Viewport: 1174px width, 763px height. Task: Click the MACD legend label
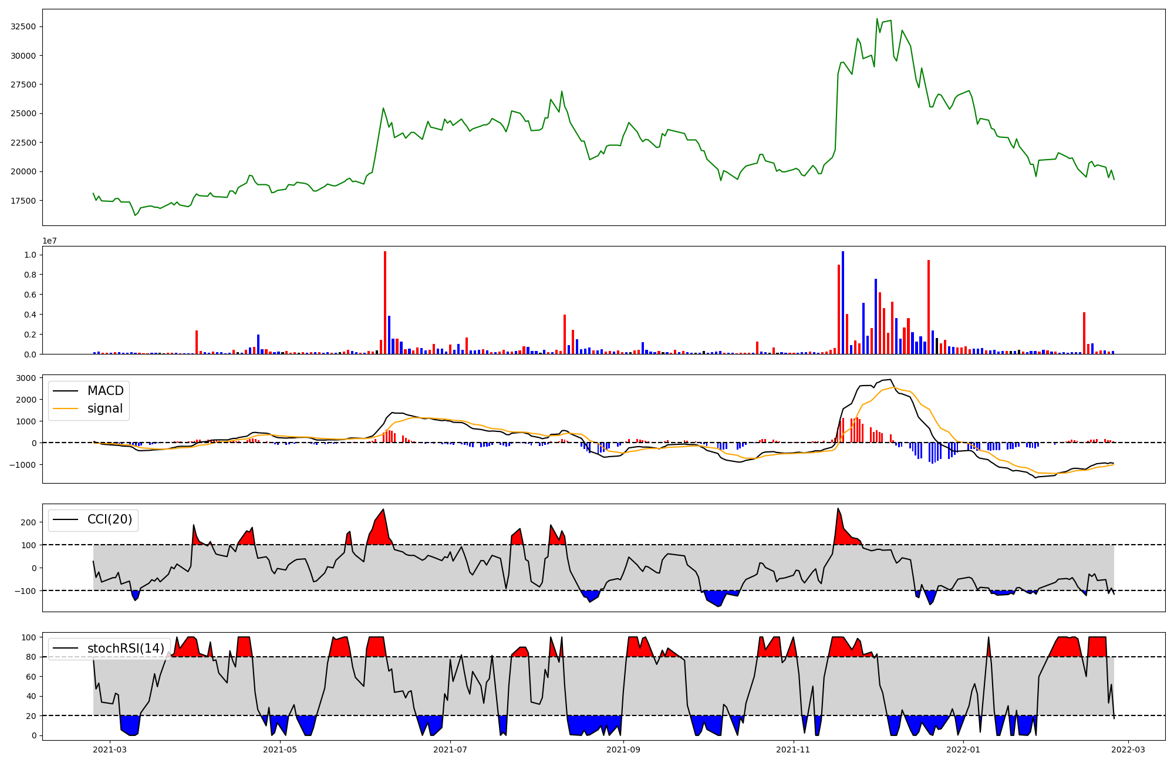[x=105, y=391]
